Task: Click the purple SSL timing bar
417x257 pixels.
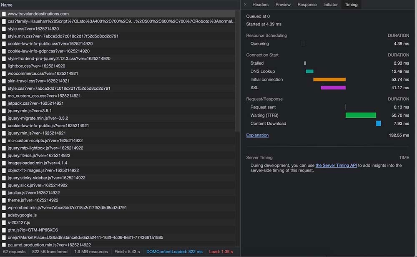Action: pyautogui.click(x=333, y=88)
